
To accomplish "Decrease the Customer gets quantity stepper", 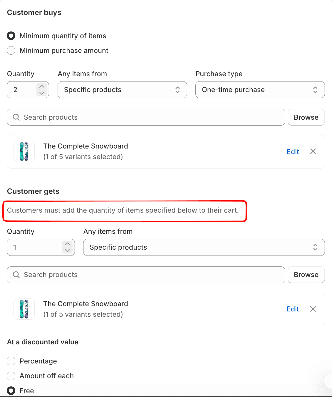I will [x=68, y=251].
